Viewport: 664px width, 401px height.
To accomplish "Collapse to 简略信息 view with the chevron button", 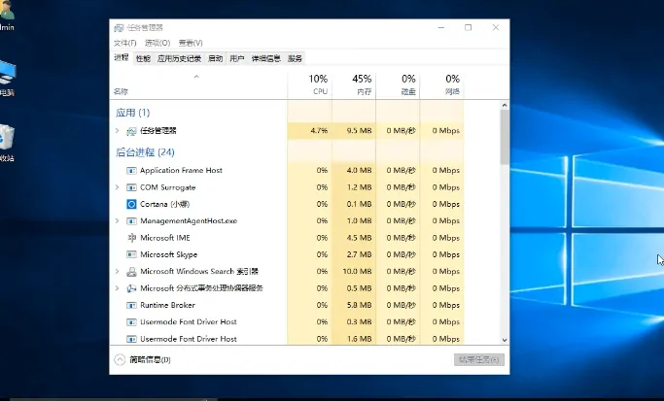I will pos(120,359).
